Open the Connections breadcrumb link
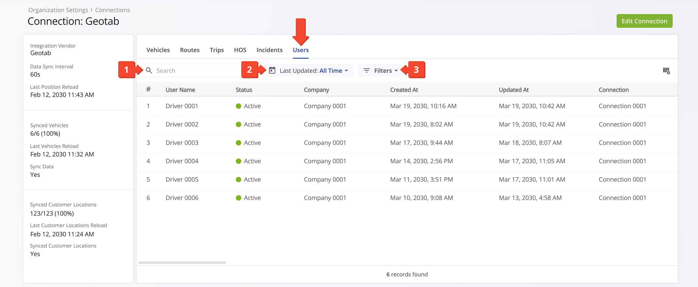This screenshot has width=698, height=287. point(112,10)
